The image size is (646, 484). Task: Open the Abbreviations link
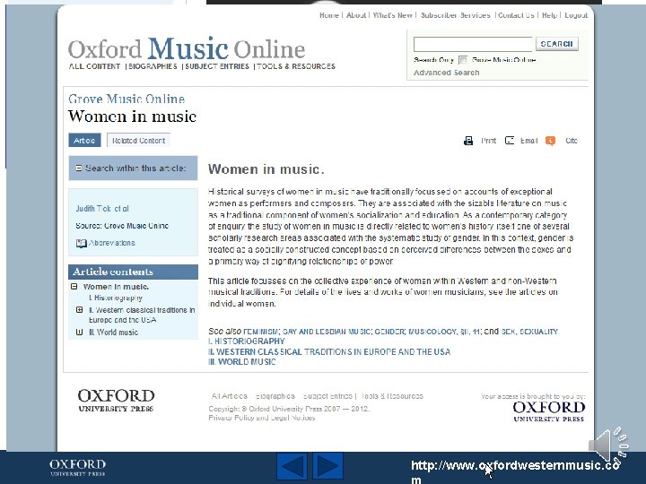click(112, 243)
